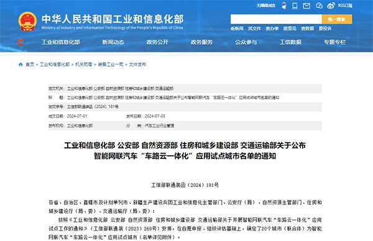Open the WeChat icon in header
Image resolution: width=373 pixels, height=241 pixels.
319,6
